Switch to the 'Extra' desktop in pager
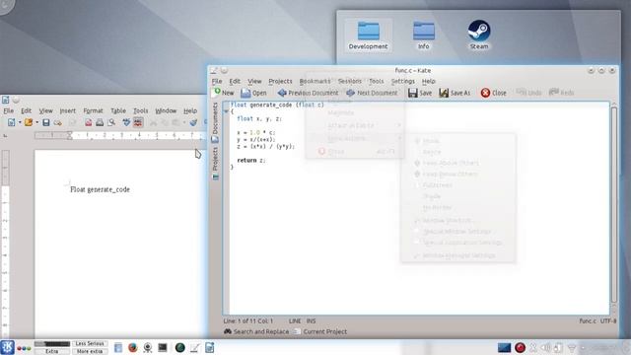This screenshot has height=355, width=631. (x=52, y=351)
